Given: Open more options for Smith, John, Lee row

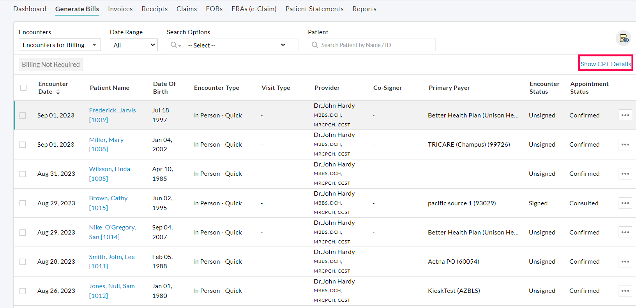Looking at the screenshot, I should tap(625, 262).
